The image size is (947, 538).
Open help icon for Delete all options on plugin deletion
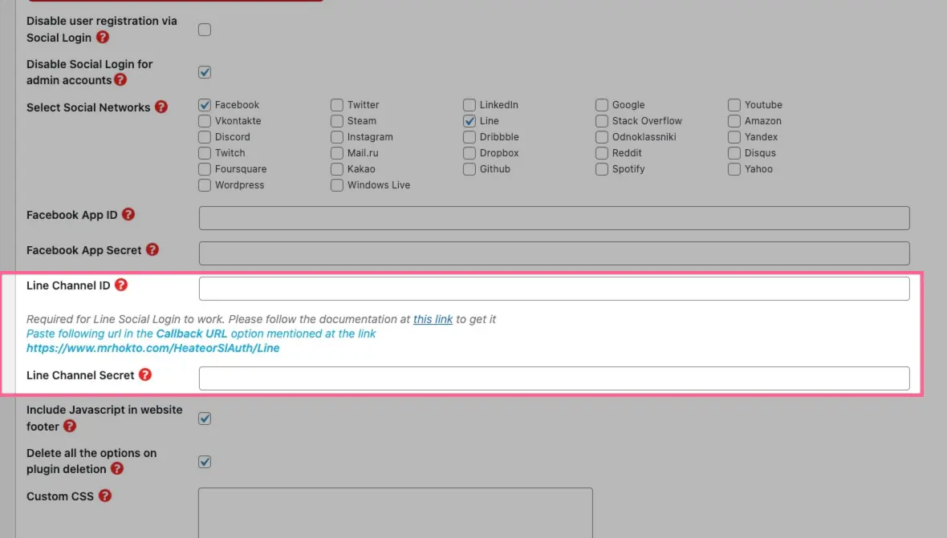pos(117,468)
